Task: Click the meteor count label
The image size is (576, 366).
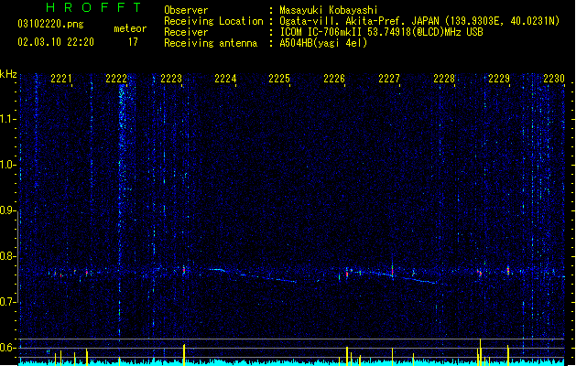Action: click(130, 28)
